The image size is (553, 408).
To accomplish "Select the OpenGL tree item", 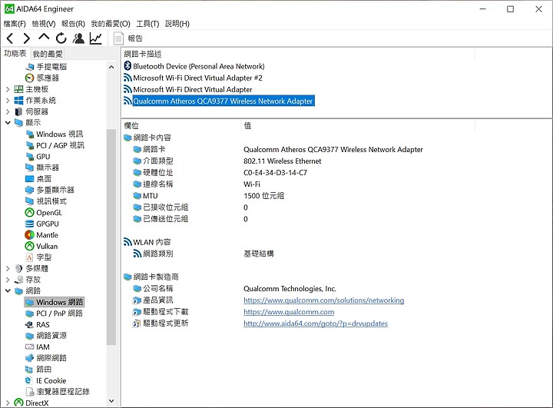I will [44, 213].
